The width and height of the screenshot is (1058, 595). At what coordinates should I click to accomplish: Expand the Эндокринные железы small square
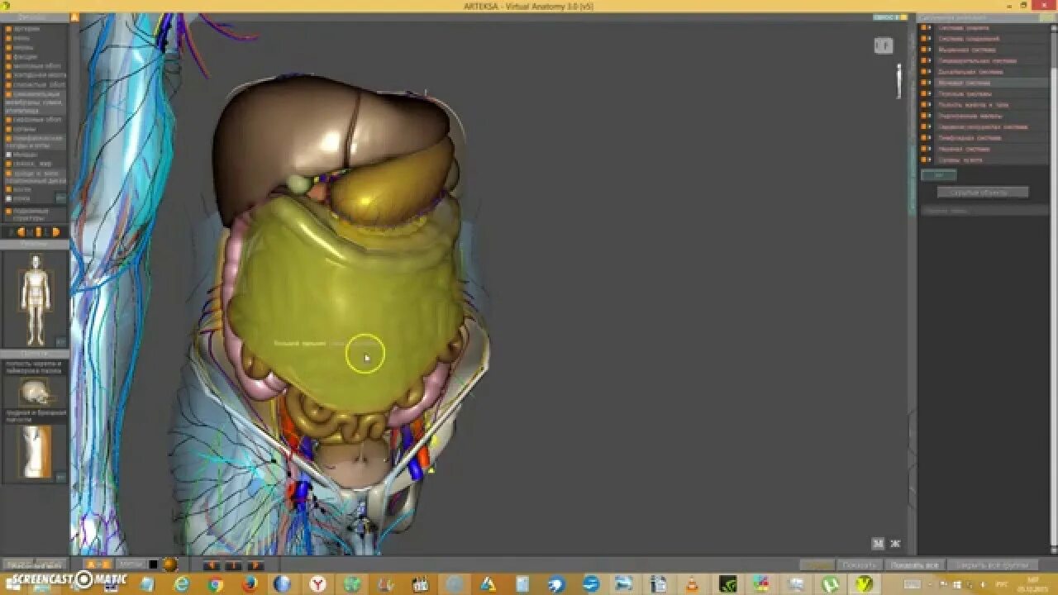(x=929, y=116)
